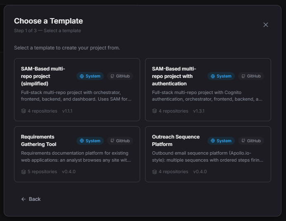Click the left arrow icon beside Back
Screen dimensions: 286x221
23,199
